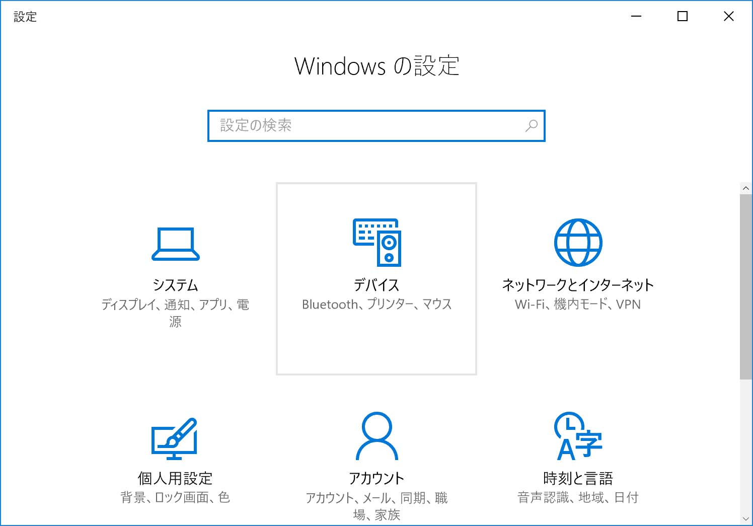Select the デバイス label
This screenshot has width=753, height=526.
point(376,285)
